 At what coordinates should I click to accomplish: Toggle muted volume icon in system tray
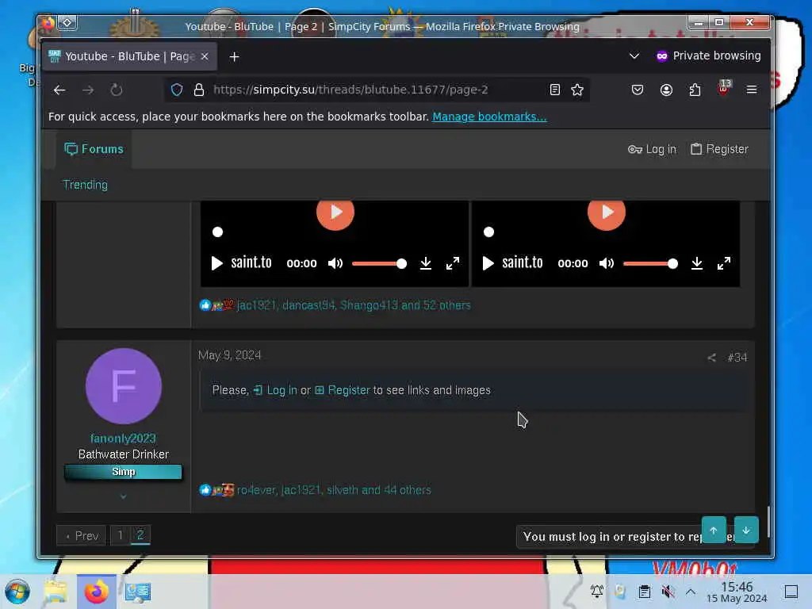coord(668,591)
